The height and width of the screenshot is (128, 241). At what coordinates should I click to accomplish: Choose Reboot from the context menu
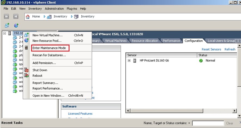(57, 76)
